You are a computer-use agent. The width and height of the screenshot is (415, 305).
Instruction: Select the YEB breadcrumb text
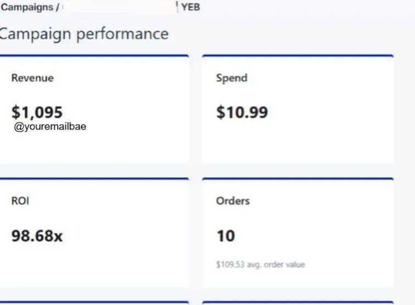[190, 7]
